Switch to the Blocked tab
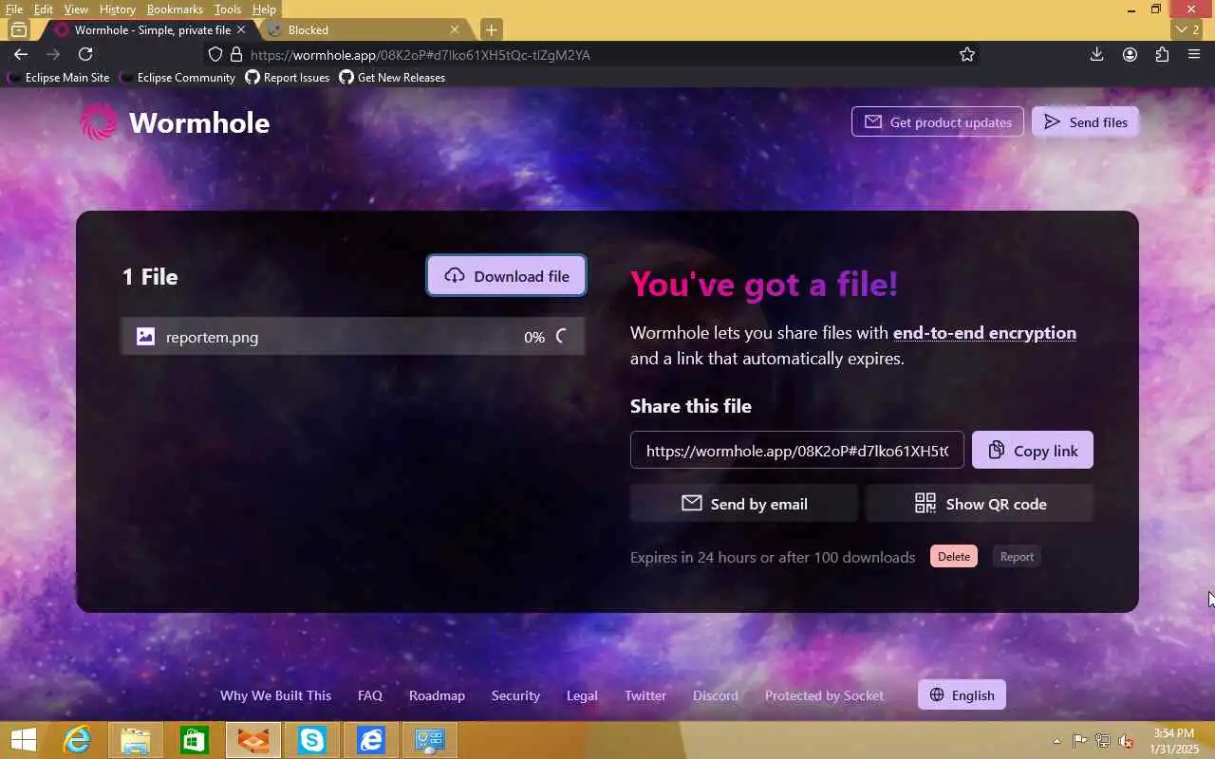 [x=364, y=29]
